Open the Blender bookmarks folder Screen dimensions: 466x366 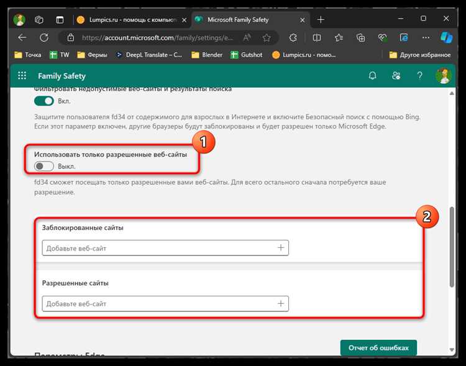[207, 55]
